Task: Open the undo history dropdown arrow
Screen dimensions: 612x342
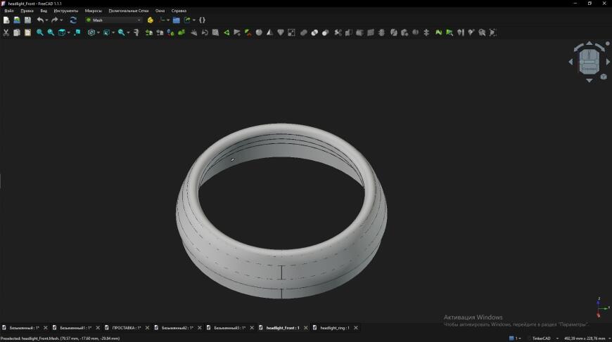Action: click(46, 20)
